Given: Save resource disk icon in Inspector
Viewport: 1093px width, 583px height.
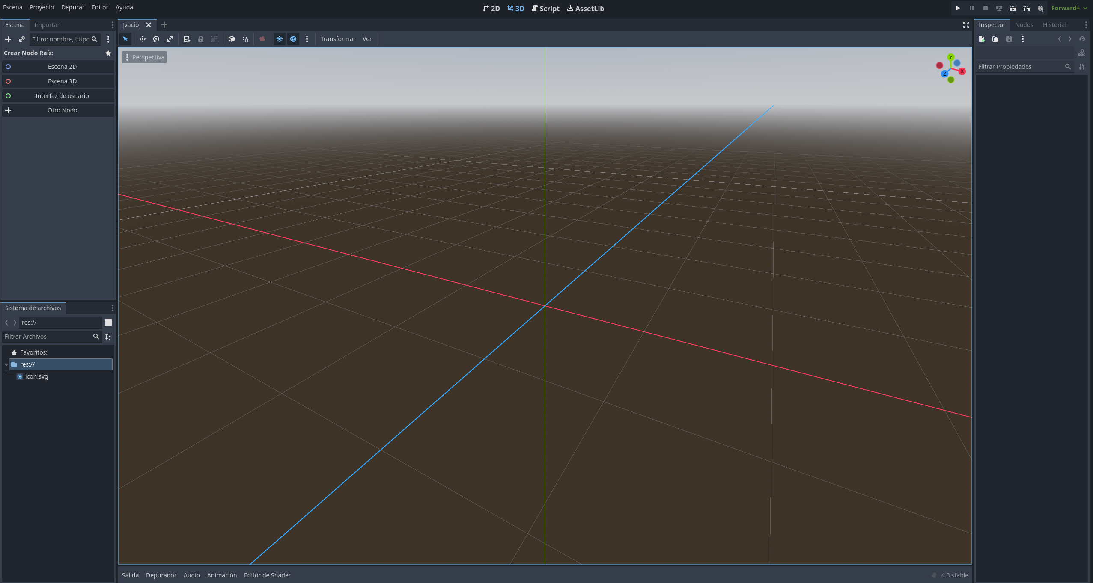Looking at the screenshot, I should click(1010, 39).
